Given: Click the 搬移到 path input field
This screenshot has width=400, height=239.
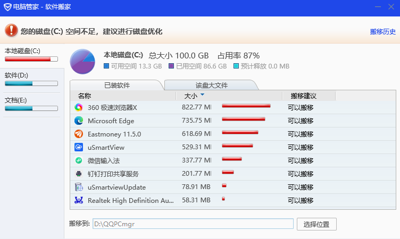Looking at the screenshot, I should [193, 224].
